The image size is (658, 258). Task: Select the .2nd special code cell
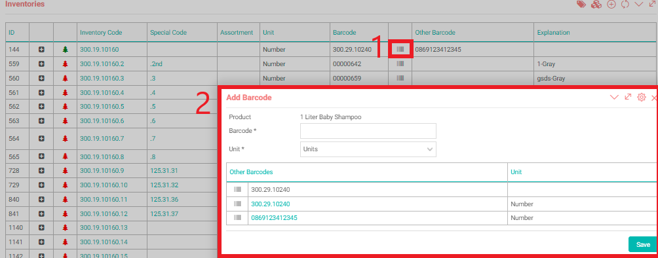click(156, 64)
